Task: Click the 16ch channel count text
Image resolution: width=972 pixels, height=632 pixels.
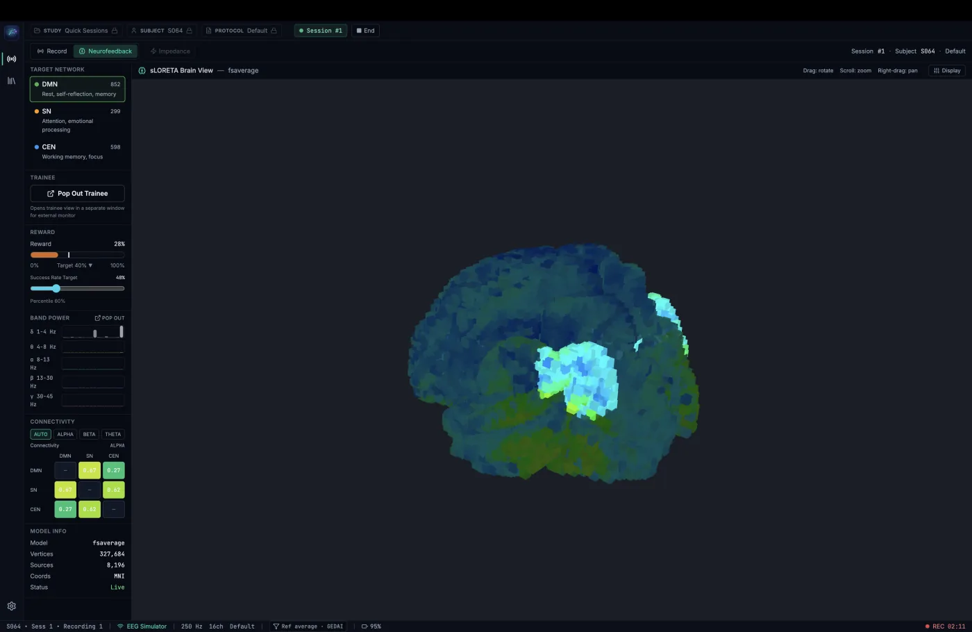Action: tap(216, 626)
